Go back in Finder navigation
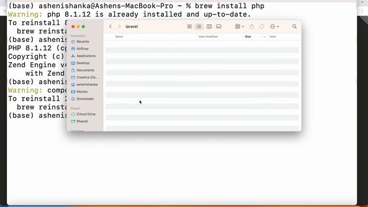Viewport: 368px width, 207px height. [110, 26]
